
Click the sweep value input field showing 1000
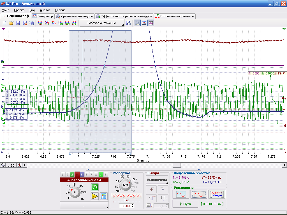pos(125,206)
